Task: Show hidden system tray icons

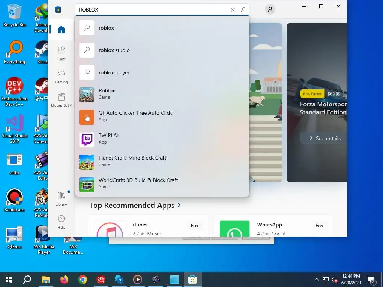Action: point(316,280)
